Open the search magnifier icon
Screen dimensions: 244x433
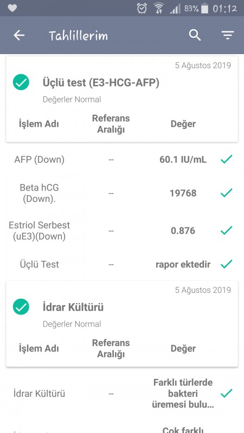[x=195, y=35]
